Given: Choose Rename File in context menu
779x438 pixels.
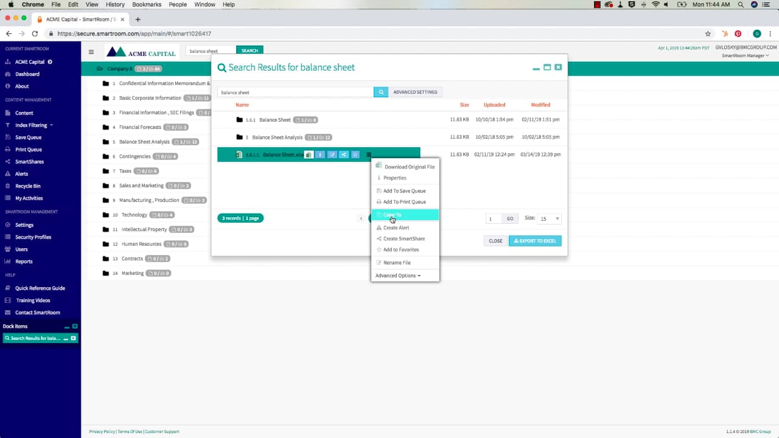Looking at the screenshot, I should pyautogui.click(x=405, y=263).
